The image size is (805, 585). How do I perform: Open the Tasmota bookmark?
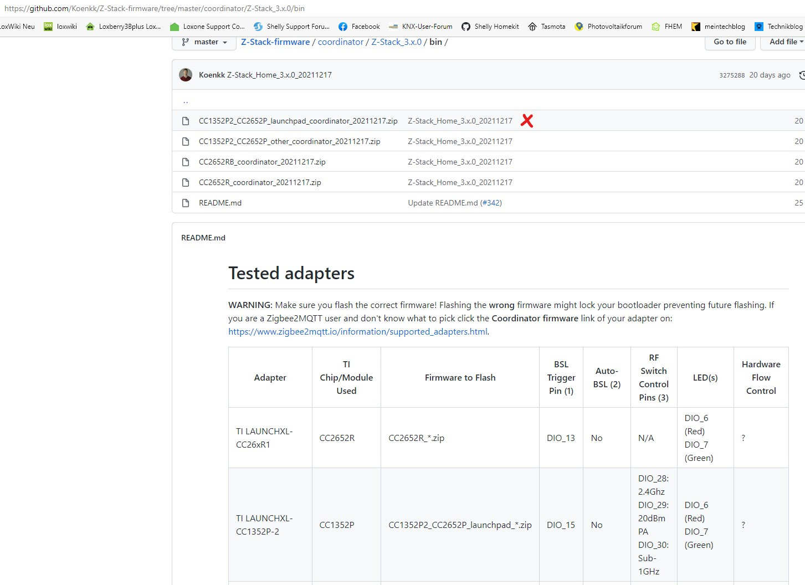547,27
